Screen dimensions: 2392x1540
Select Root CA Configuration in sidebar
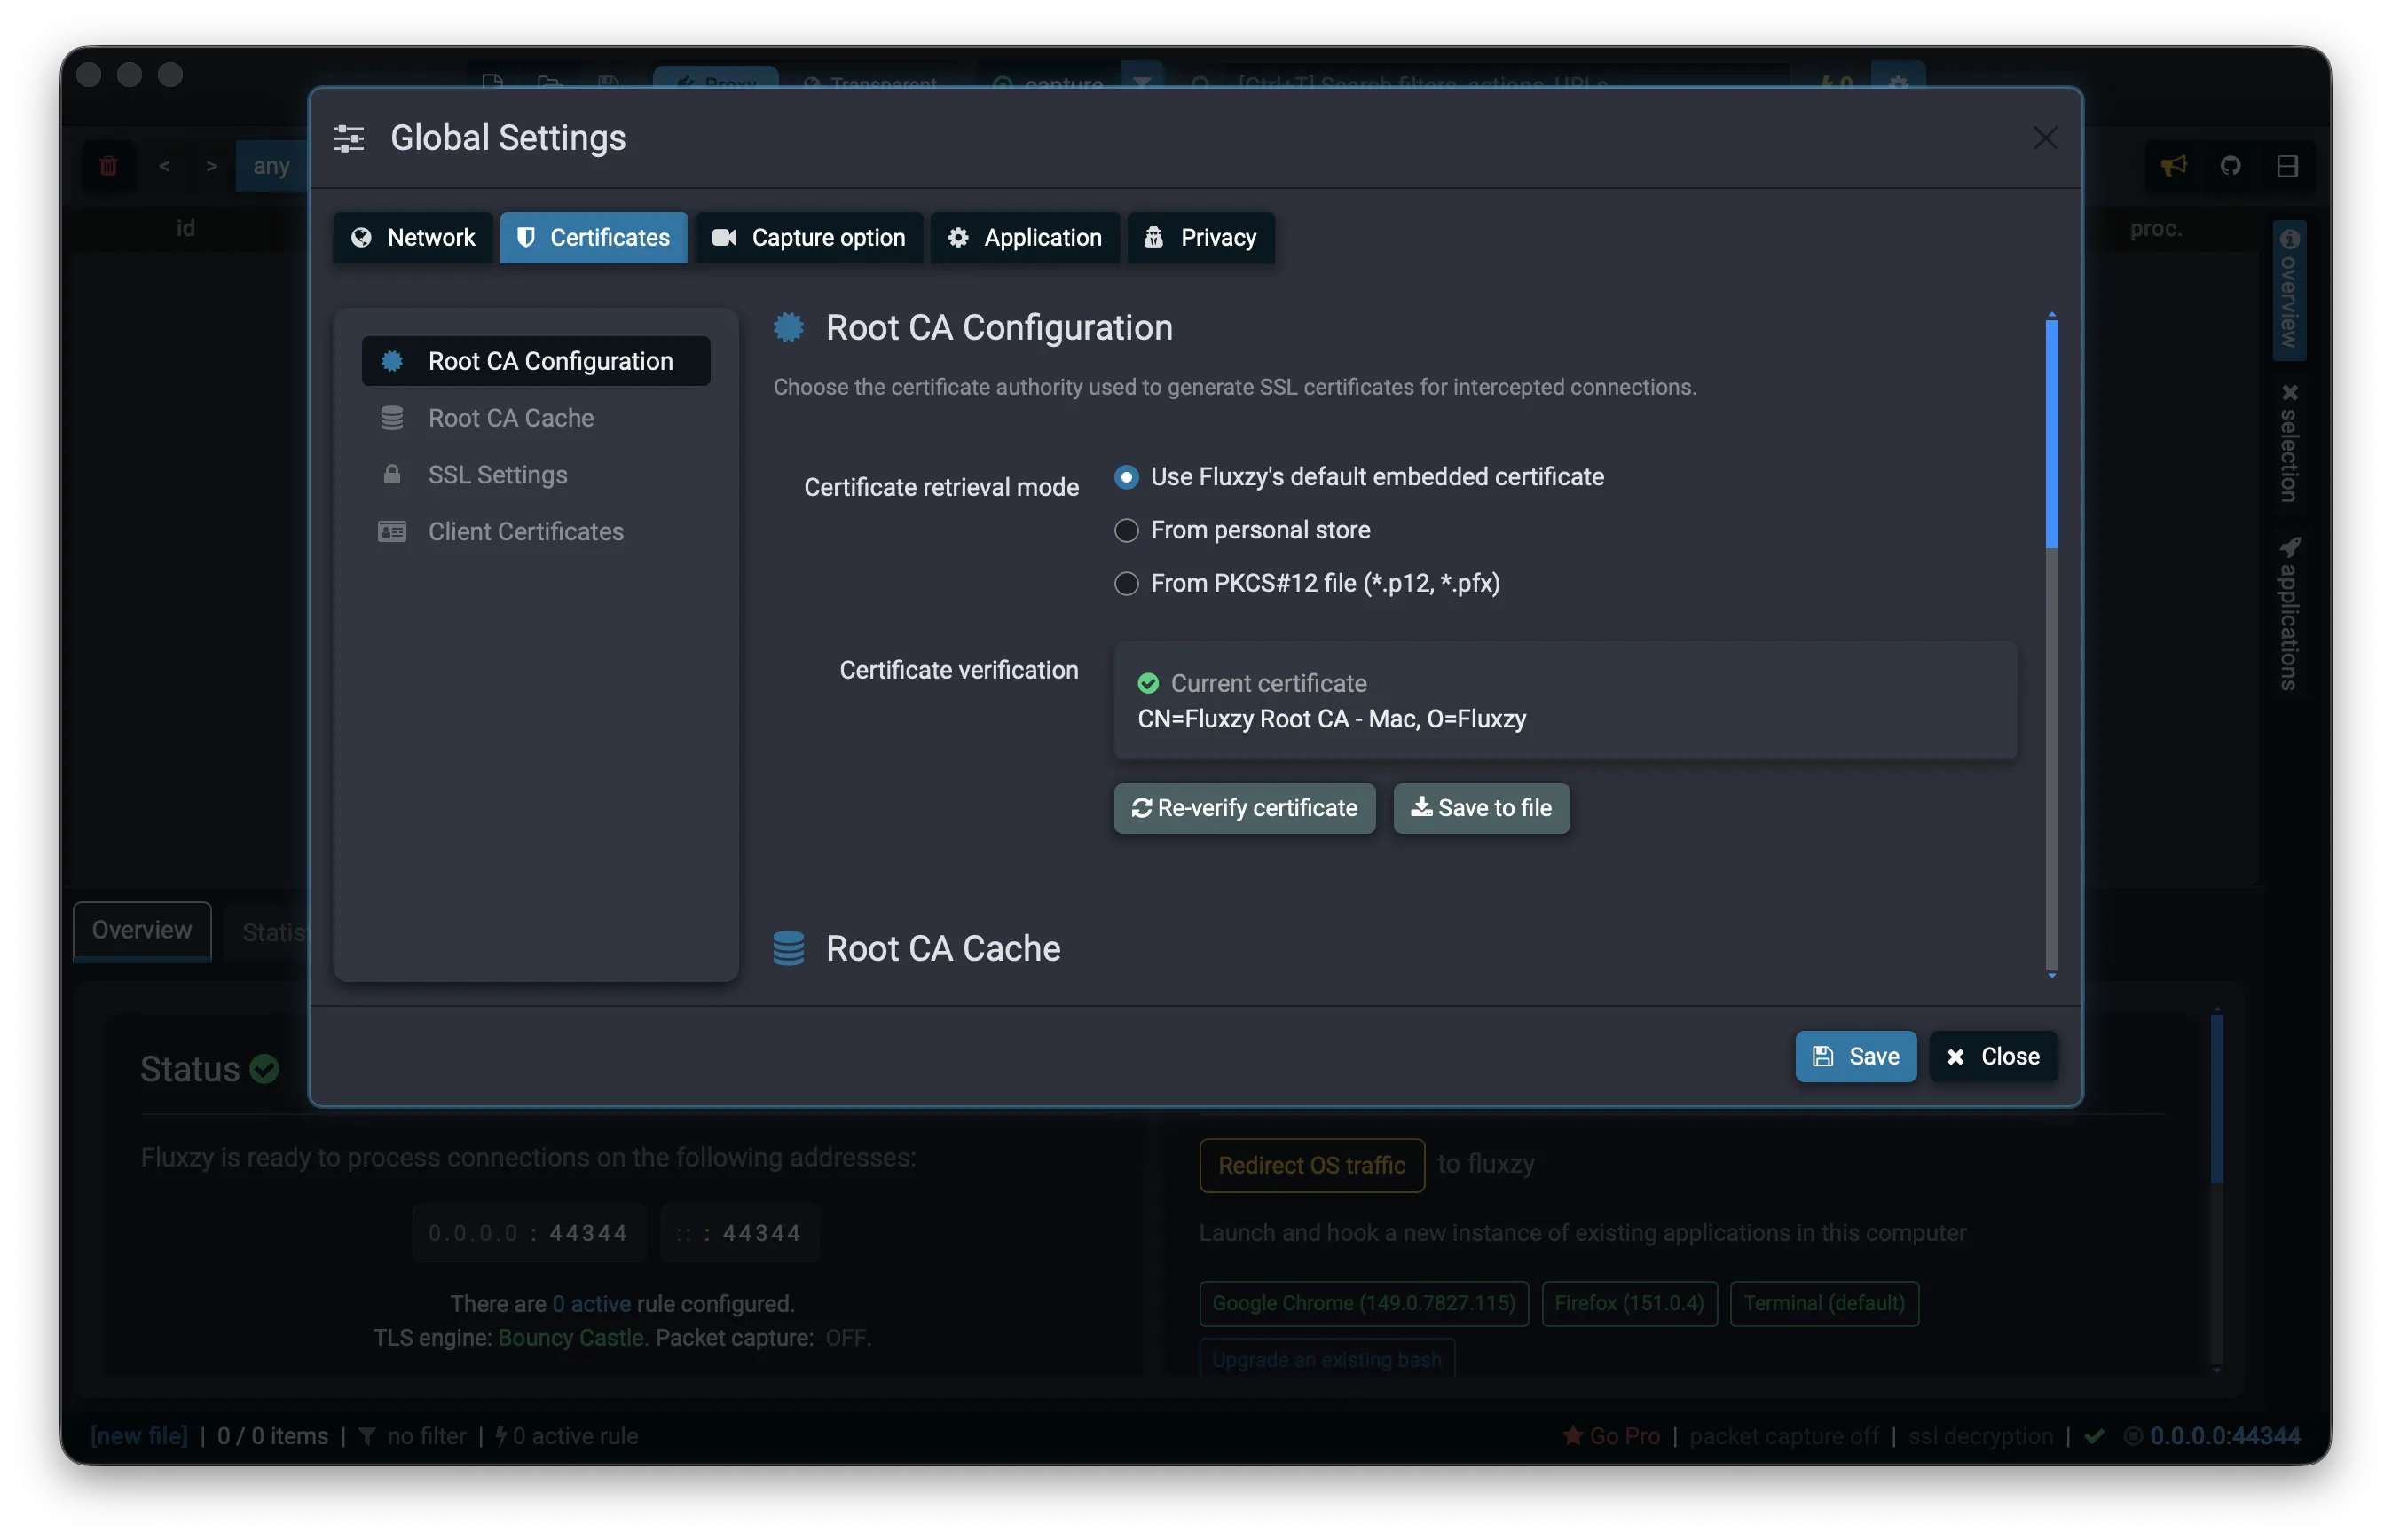coord(535,361)
